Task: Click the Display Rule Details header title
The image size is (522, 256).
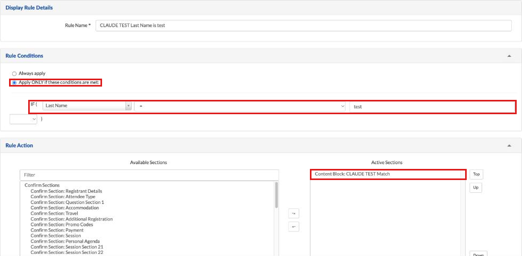Action: pos(29,7)
